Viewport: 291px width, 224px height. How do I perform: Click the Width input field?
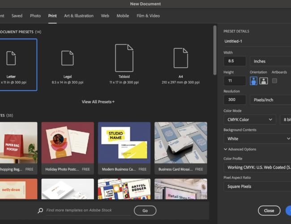coord(235,61)
